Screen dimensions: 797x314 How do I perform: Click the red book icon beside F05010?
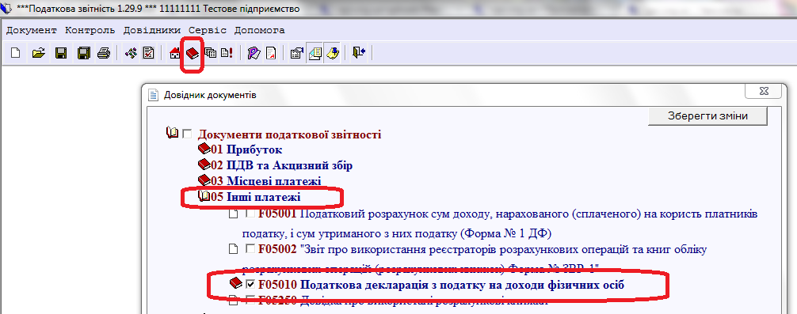point(236,284)
